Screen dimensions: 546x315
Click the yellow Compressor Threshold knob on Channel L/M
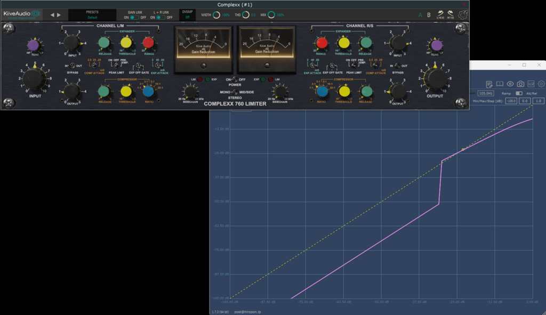pos(126,91)
